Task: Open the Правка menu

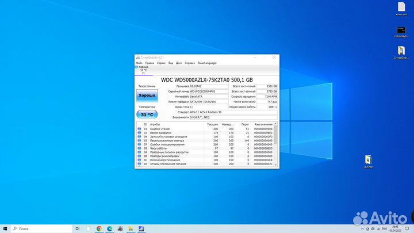Action: coord(149,63)
